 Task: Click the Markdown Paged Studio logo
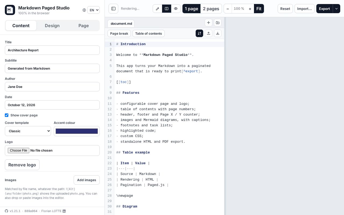pyautogui.click(x=10, y=10)
